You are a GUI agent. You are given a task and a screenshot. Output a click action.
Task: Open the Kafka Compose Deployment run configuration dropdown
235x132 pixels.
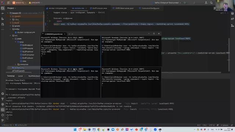point(167,3)
